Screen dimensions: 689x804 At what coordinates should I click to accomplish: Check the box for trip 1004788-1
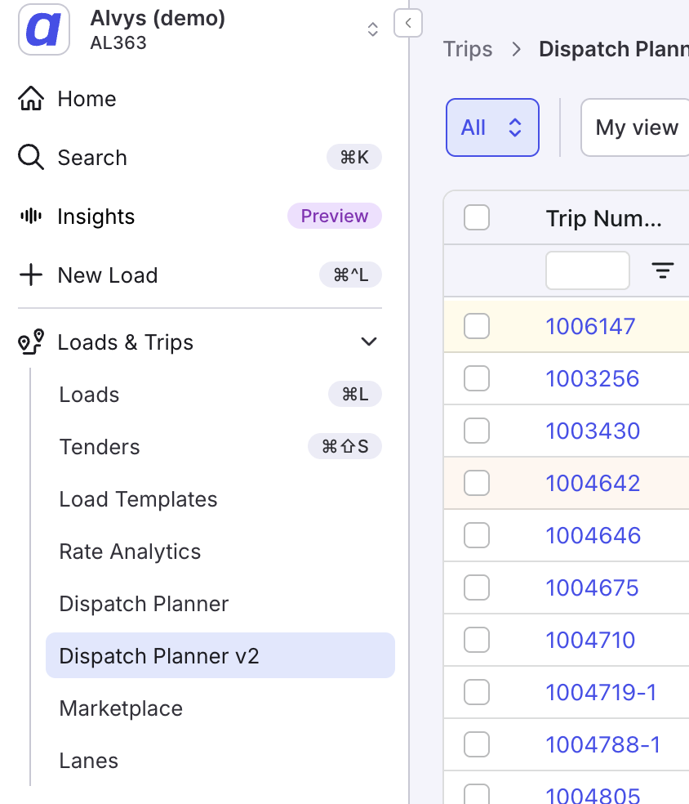click(x=477, y=744)
